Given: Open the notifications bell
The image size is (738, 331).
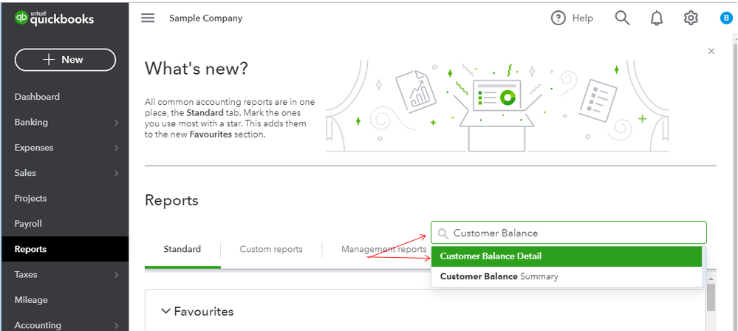Looking at the screenshot, I should click(657, 18).
